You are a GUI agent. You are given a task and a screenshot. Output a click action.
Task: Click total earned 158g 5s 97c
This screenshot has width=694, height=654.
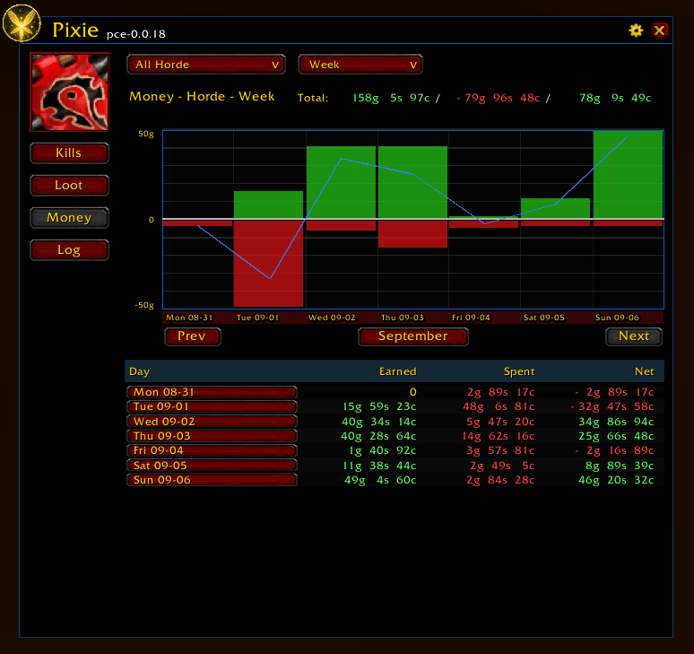click(x=391, y=98)
